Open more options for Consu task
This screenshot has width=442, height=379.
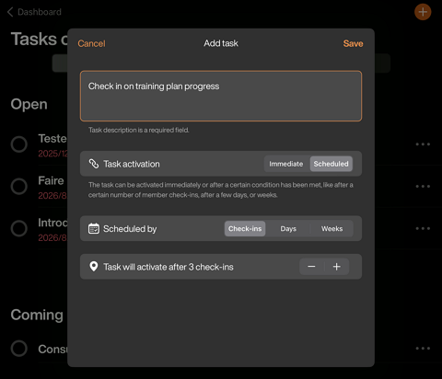(423, 349)
